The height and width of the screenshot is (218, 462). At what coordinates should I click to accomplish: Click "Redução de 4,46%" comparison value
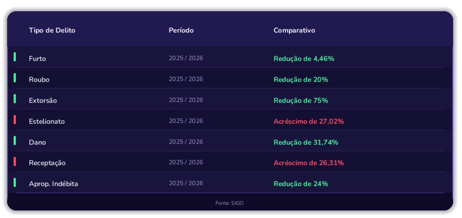[304, 59]
